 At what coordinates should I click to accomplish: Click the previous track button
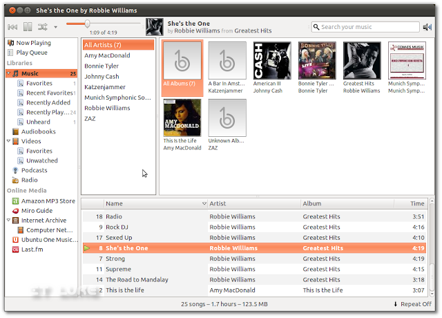(x=12, y=27)
